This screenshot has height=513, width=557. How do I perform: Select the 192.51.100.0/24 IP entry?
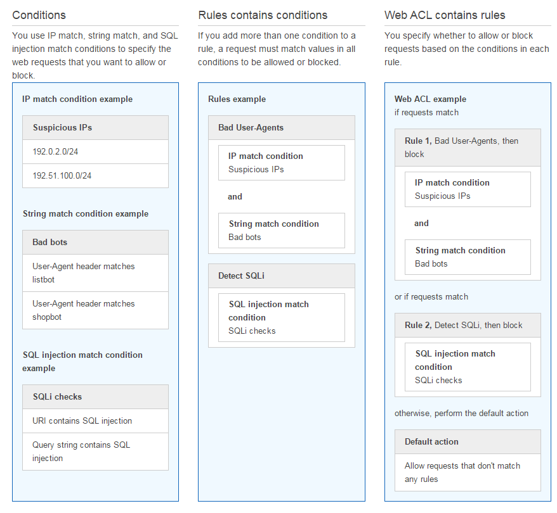pos(95,176)
